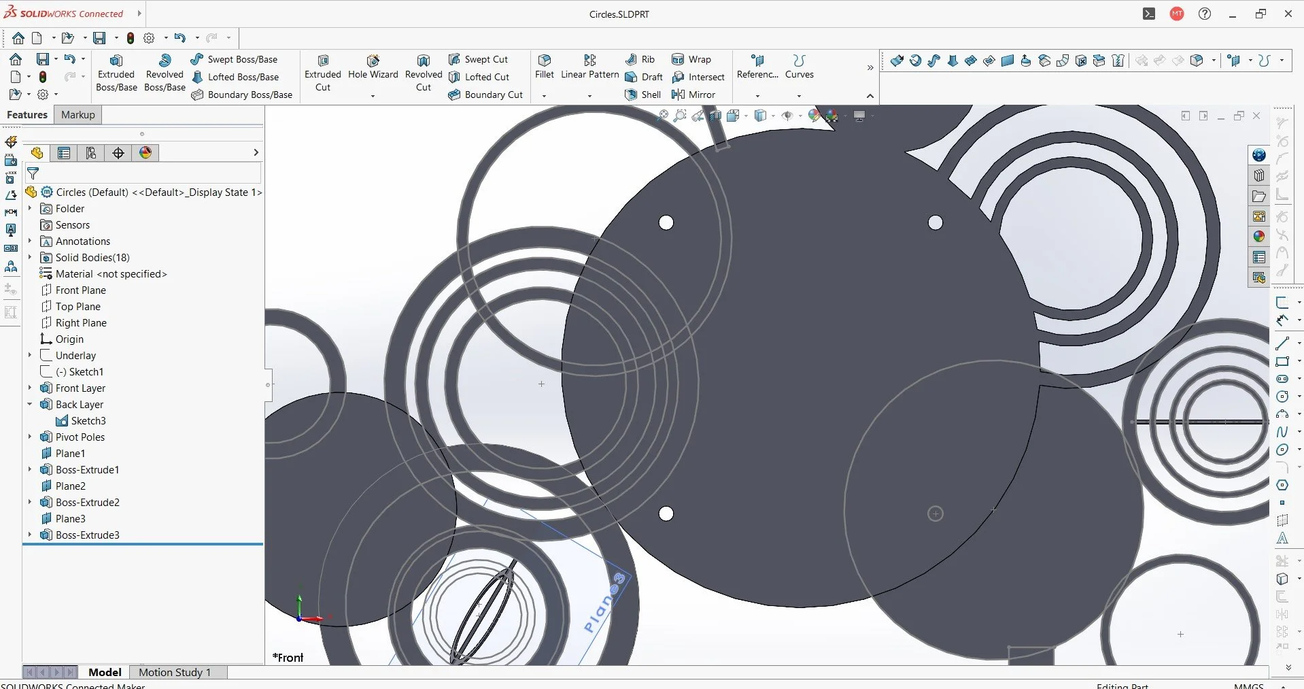Open the DisplayManager tab
Viewport: 1304px width, 689px height.
145,153
